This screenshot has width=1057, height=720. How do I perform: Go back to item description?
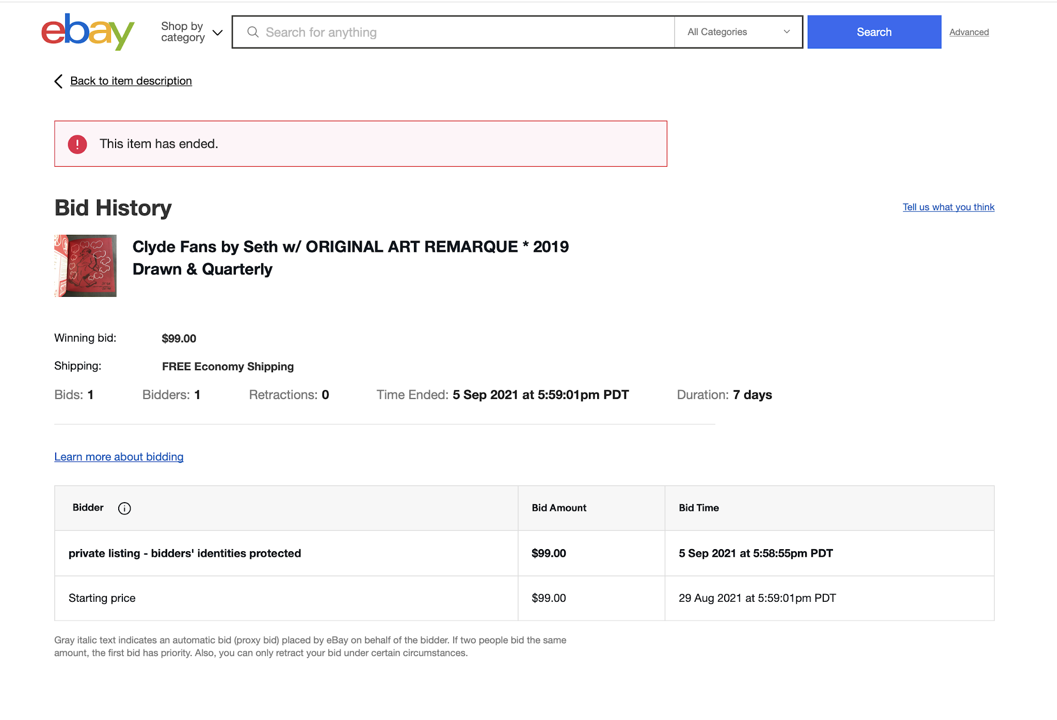tap(131, 81)
